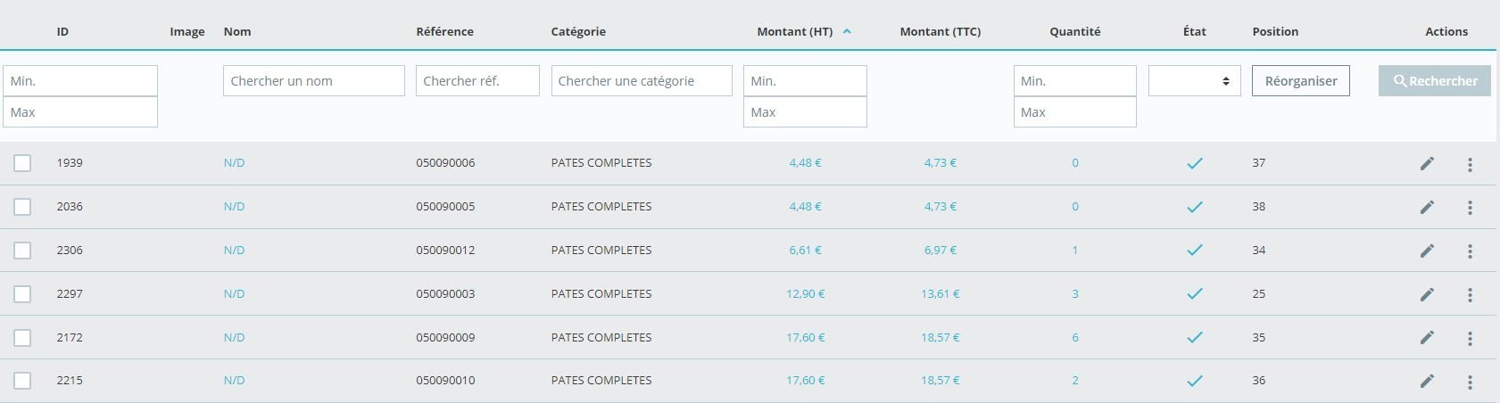Open the État filter dropdown
The width and height of the screenshot is (1500, 403).
pyautogui.click(x=1194, y=80)
